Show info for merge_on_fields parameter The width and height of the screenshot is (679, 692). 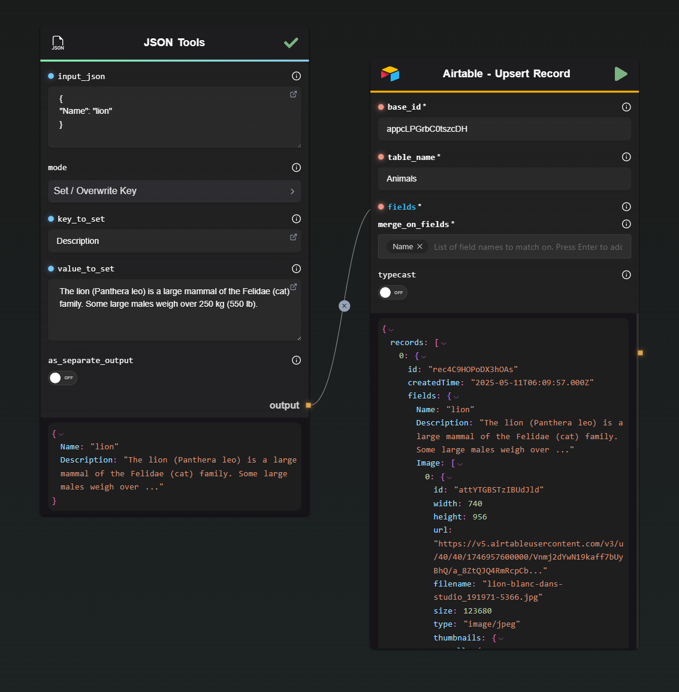[626, 223]
